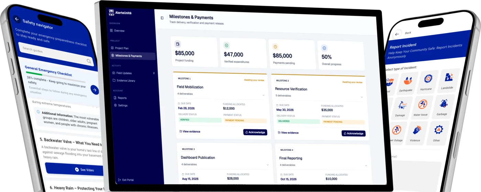
Task: Tap the back arrow beside Safety navigator
Action: click(16, 19)
